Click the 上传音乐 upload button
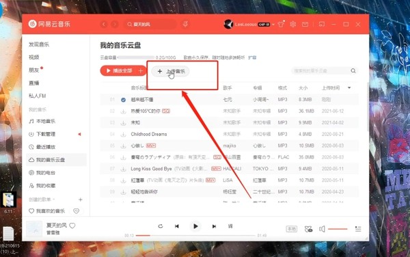 [x=170, y=71]
